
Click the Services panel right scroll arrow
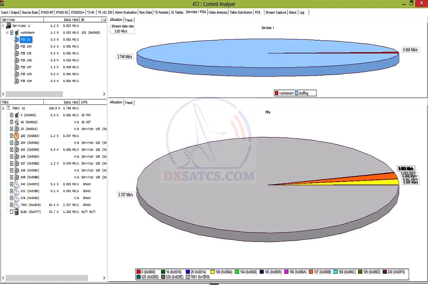click(104, 94)
